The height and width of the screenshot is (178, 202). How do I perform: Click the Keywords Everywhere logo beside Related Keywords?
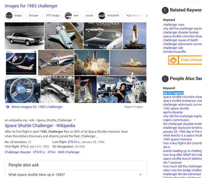[x=165, y=10]
